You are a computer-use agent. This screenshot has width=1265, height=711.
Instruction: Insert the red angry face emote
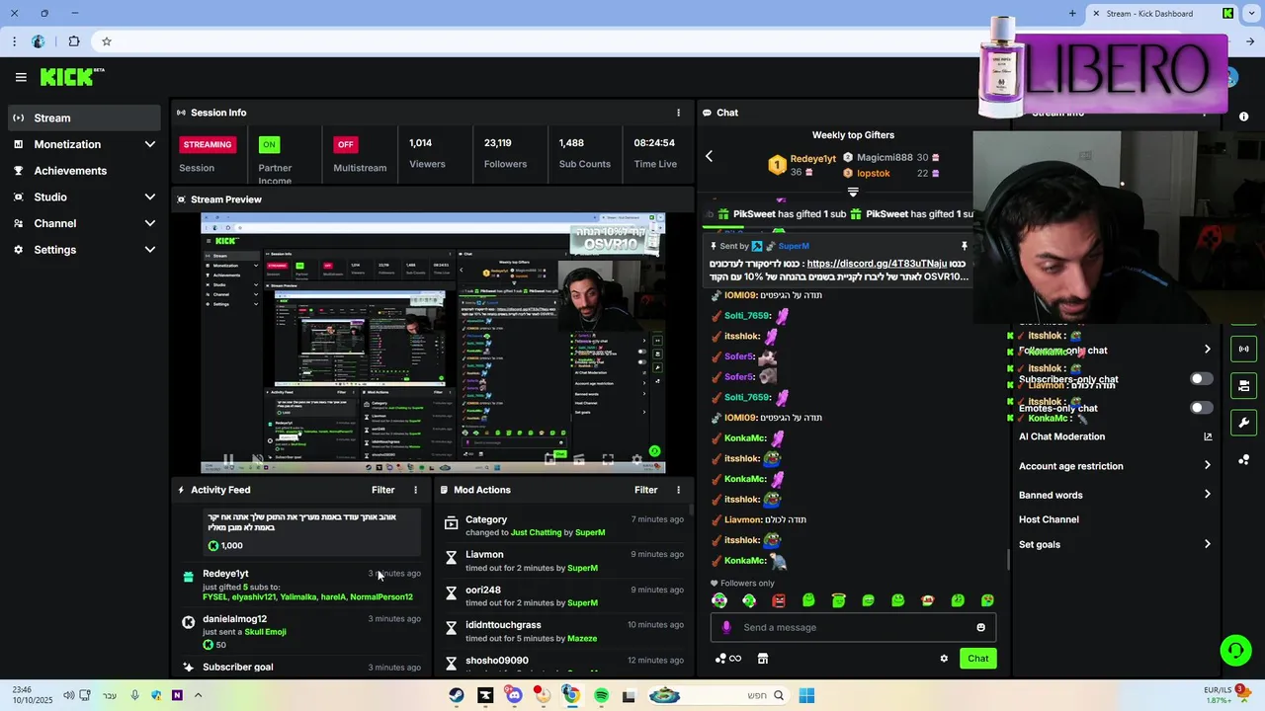pos(779,600)
